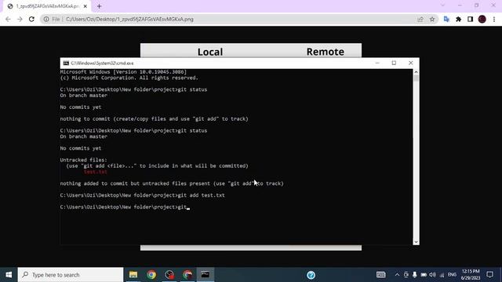
Task: Click the Local heading in the diagram
Action: [210, 52]
